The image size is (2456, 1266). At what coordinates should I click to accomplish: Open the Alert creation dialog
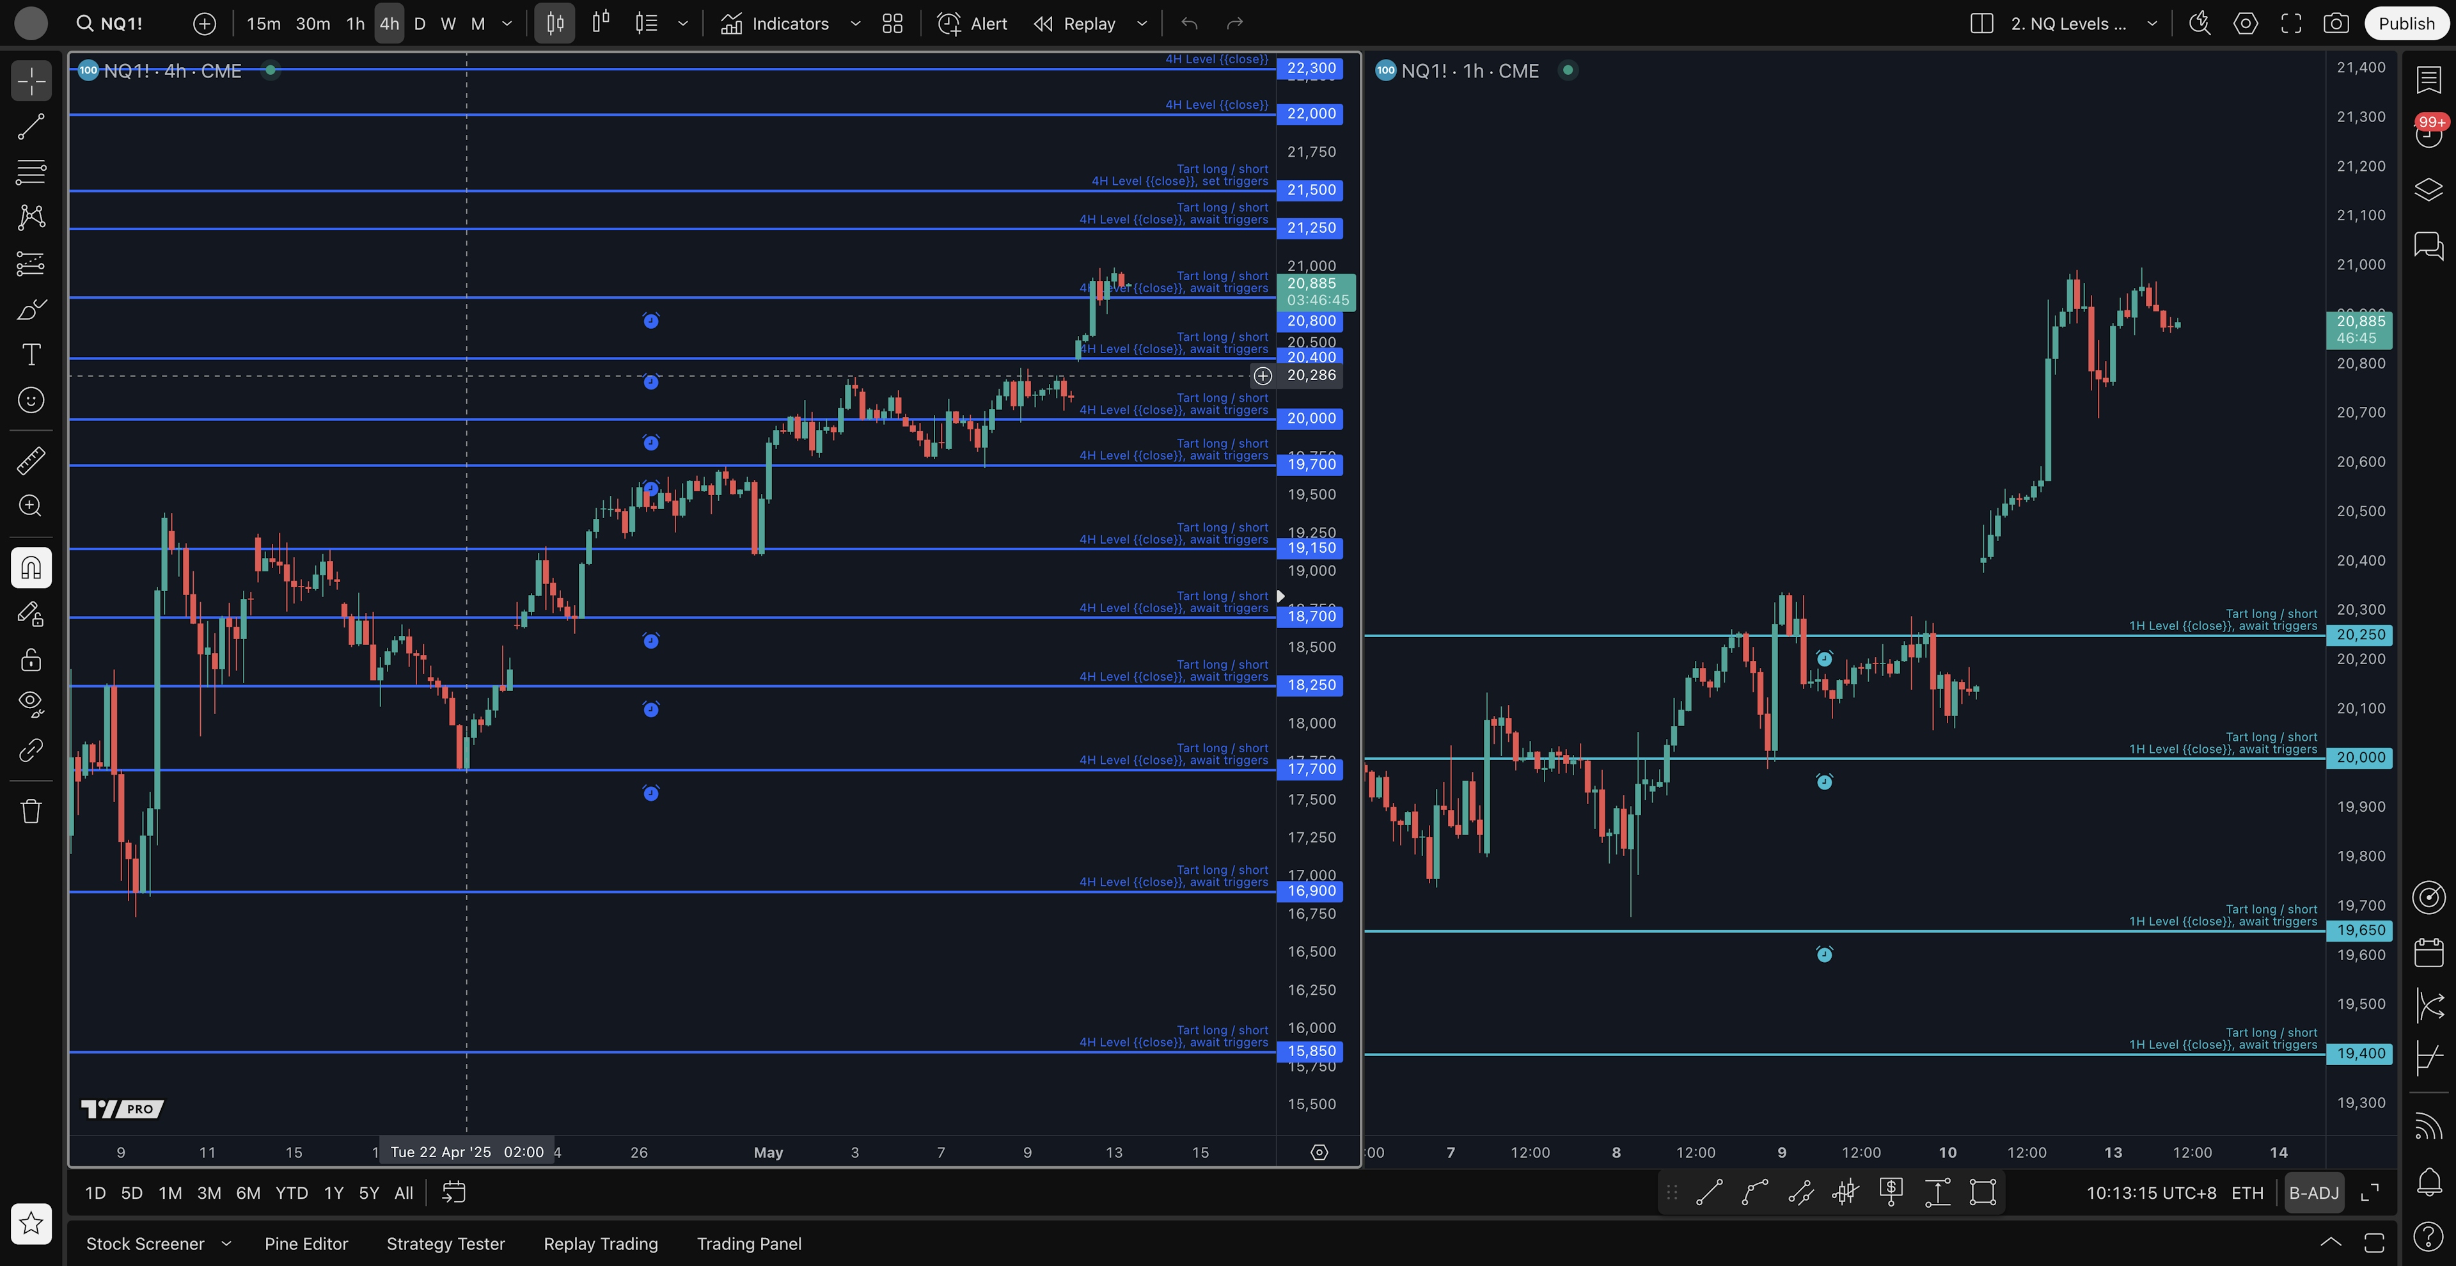[972, 24]
